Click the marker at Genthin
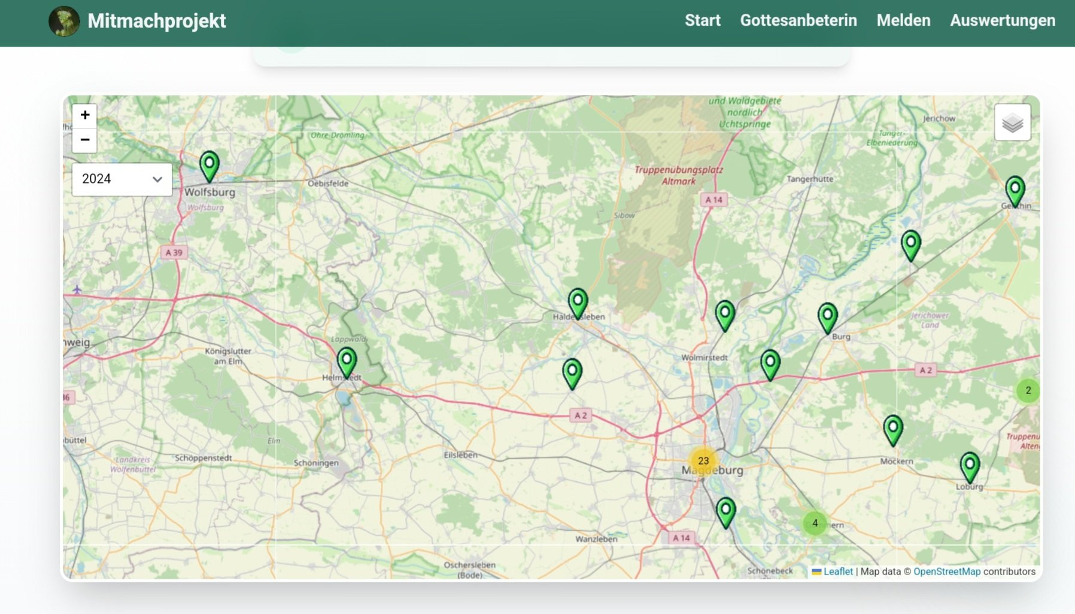Image resolution: width=1075 pixels, height=614 pixels. [x=1015, y=190]
